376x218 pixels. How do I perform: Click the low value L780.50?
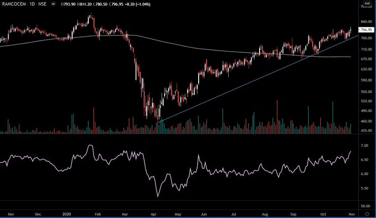pyautogui.click(x=100, y=4)
